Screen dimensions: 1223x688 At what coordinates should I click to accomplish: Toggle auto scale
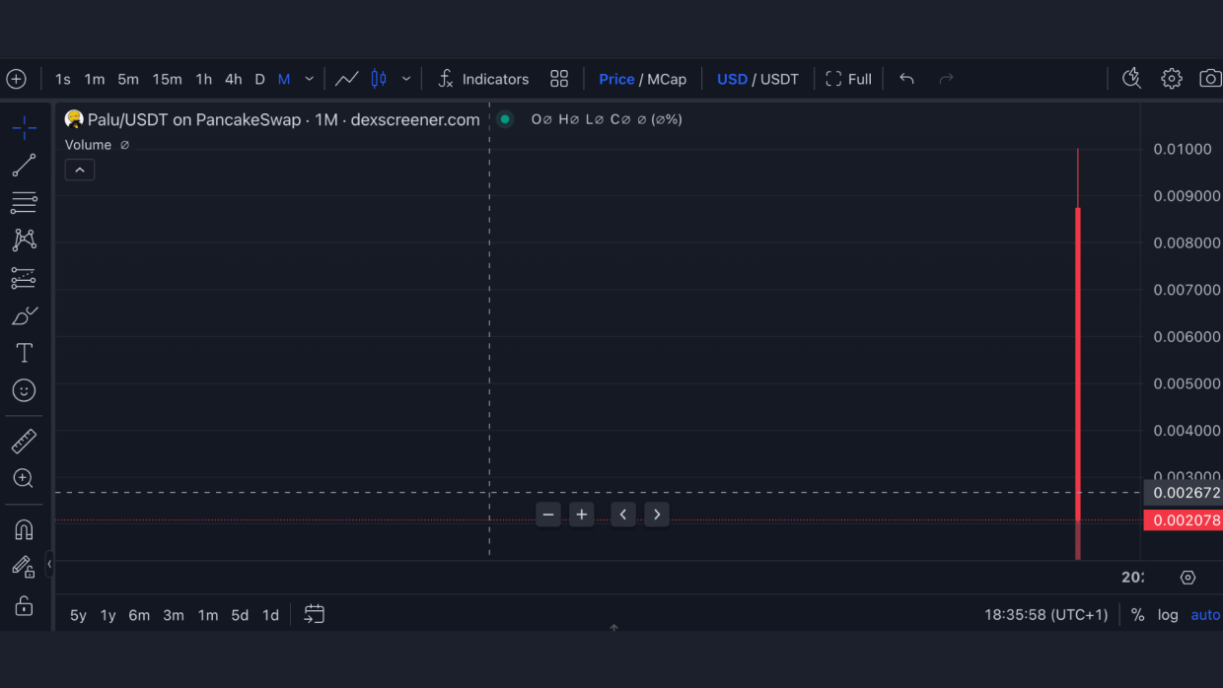(x=1205, y=615)
